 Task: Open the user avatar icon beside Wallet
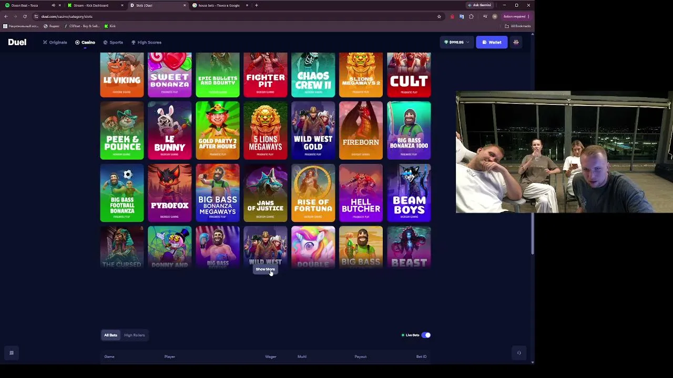tap(516, 42)
